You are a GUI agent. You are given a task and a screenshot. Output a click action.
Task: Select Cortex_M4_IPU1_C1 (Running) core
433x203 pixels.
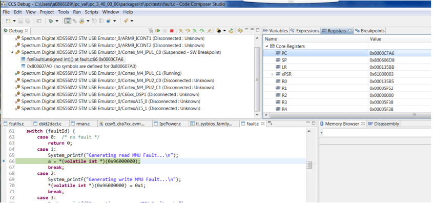click(x=98, y=73)
